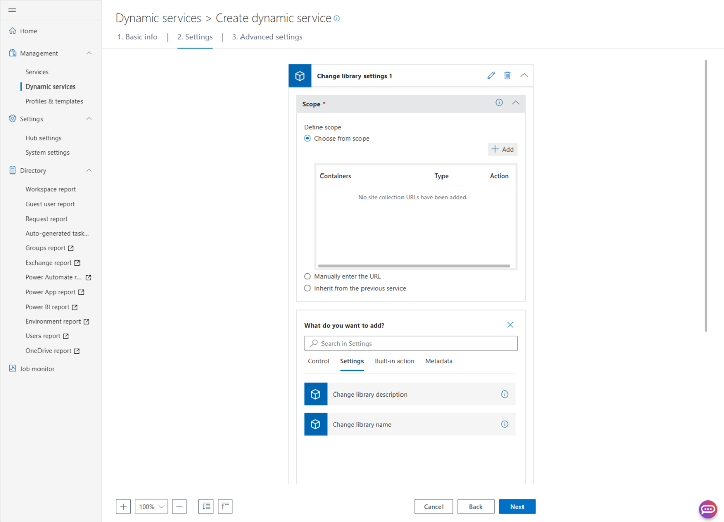Switch to the Metadata tab
Viewport: 724px width, 522px height.
pyautogui.click(x=439, y=361)
